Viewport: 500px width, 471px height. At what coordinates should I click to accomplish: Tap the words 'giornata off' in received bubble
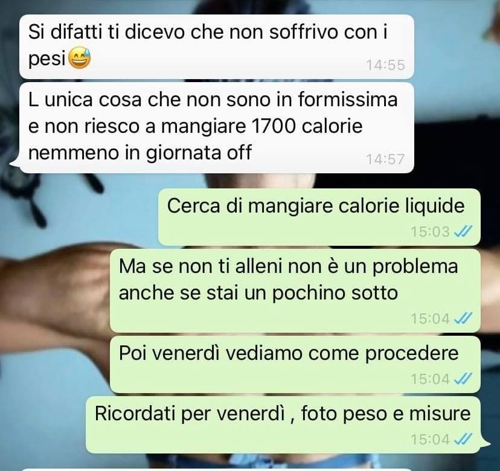(x=199, y=153)
